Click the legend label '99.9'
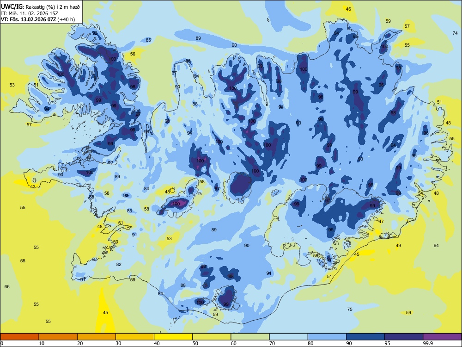This screenshot has width=462, height=347. click(x=428, y=343)
